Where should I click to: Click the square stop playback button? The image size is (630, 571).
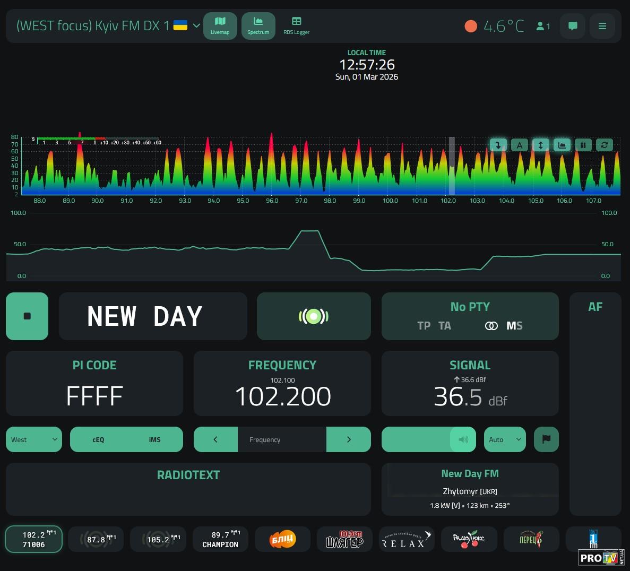[x=27, y=316]
